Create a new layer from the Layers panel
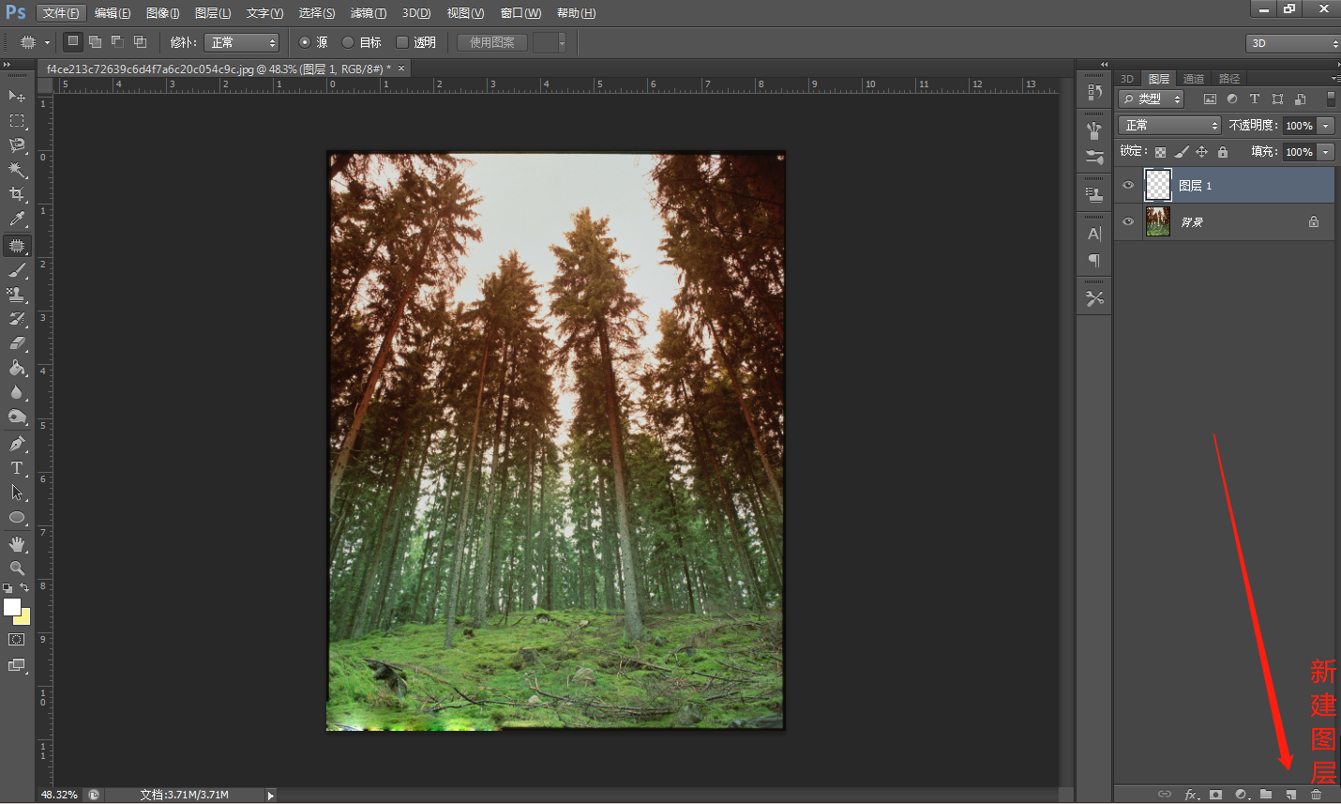Screen dimensions: 1341x804 pyautogui.click(x=1291, y=795)
